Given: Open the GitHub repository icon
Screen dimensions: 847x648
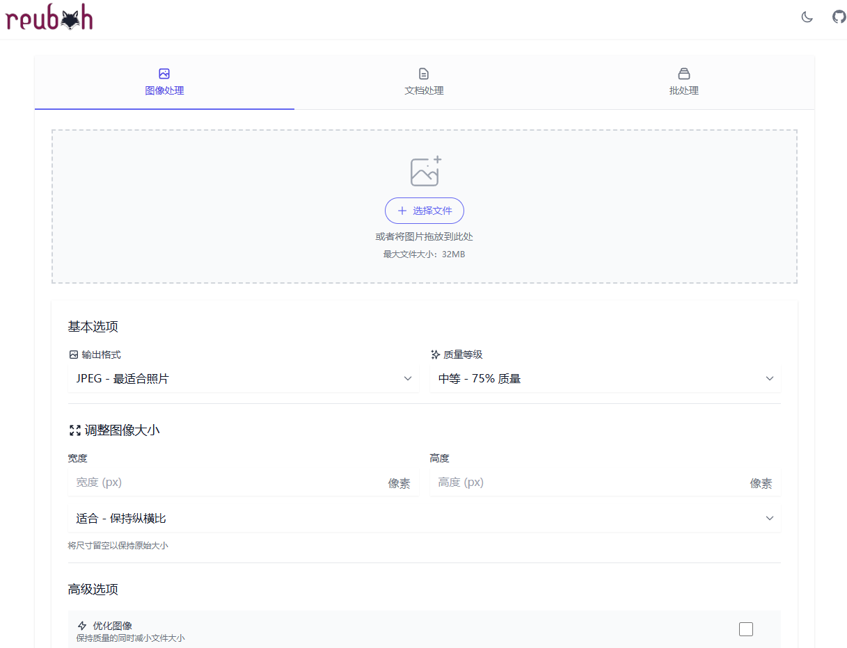Looking at the screenshot, I should (839, 17).
